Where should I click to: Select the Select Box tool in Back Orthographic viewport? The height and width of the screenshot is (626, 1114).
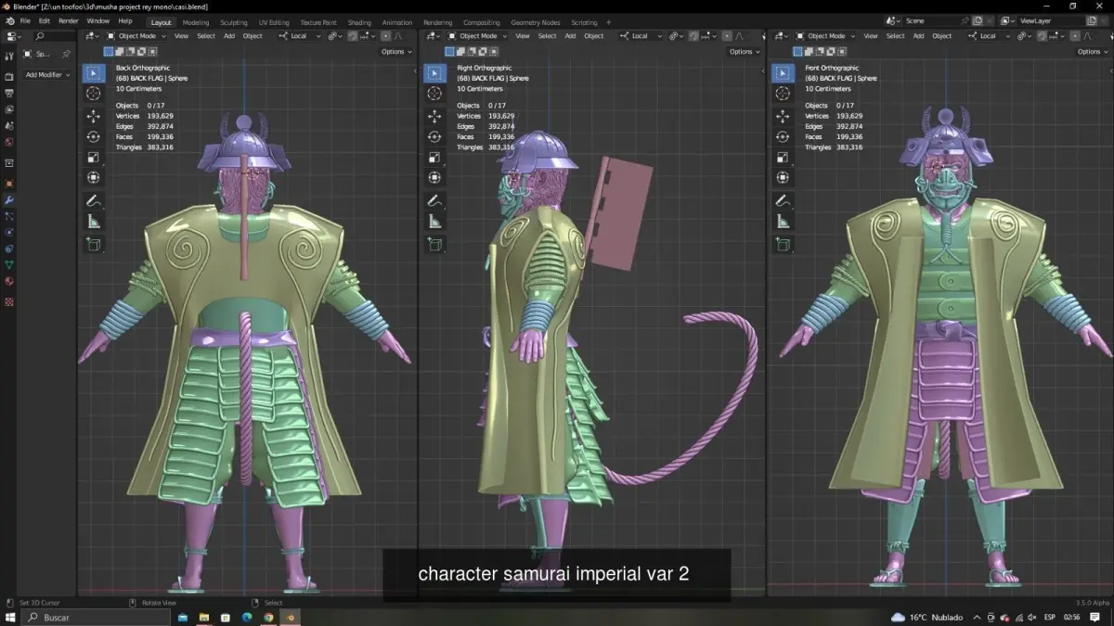[x=94, y=73]
